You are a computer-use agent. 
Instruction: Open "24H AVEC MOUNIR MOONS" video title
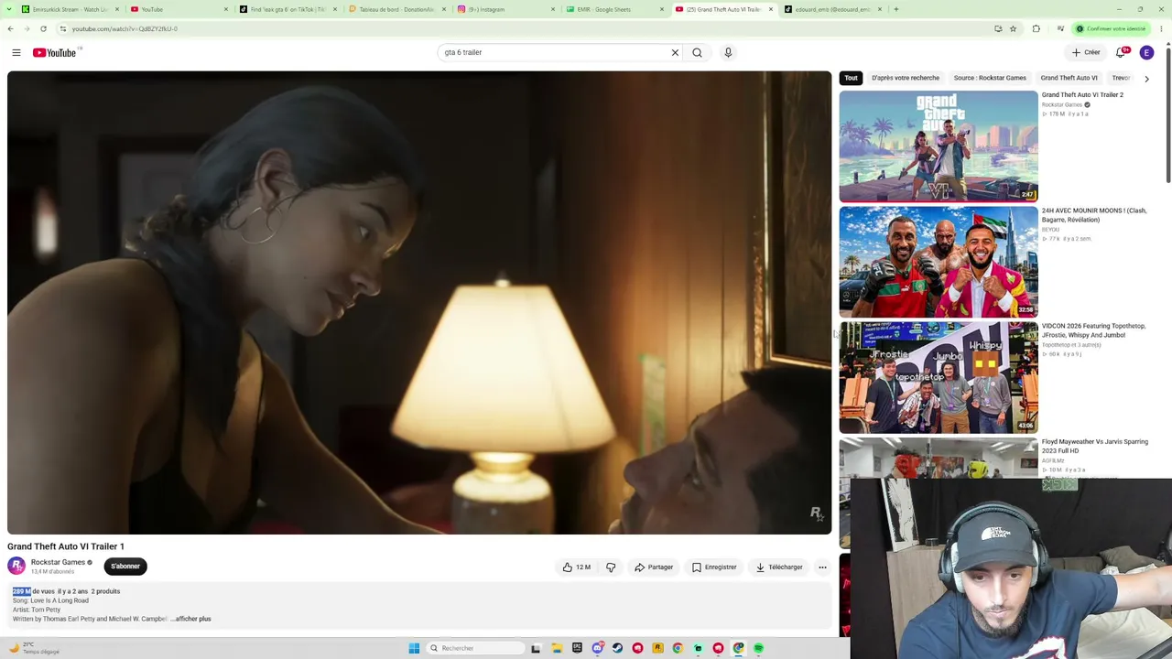tap(1094, 215)
